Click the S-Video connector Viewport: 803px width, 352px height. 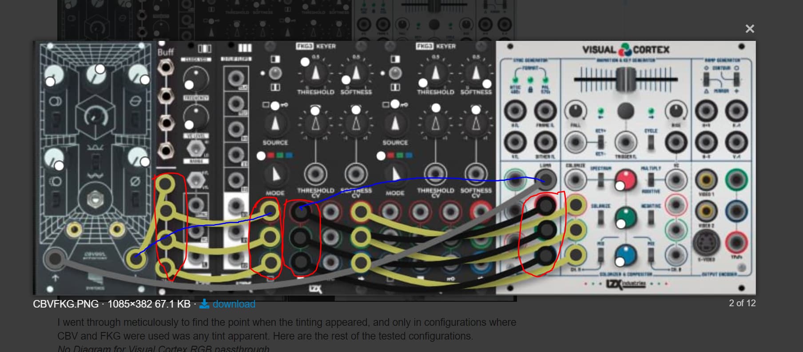click(706, 243)
